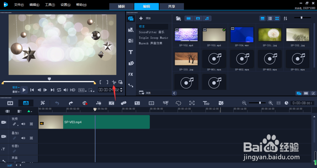Open the Record/Capture option
This screenshot has width=317, height=168.
[85, 103]
